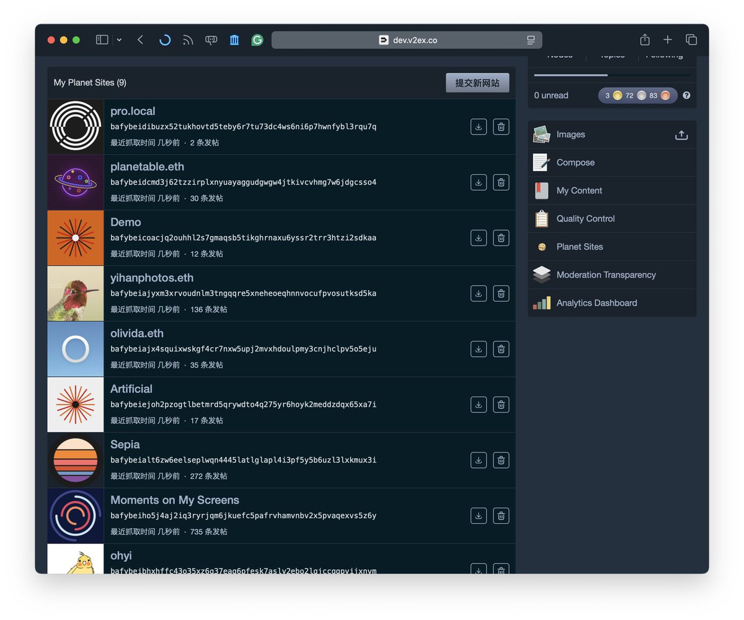Viewport: 744px width, 620px height.
Task: Open the Moments on My Screens title
Action: point(175,500)
